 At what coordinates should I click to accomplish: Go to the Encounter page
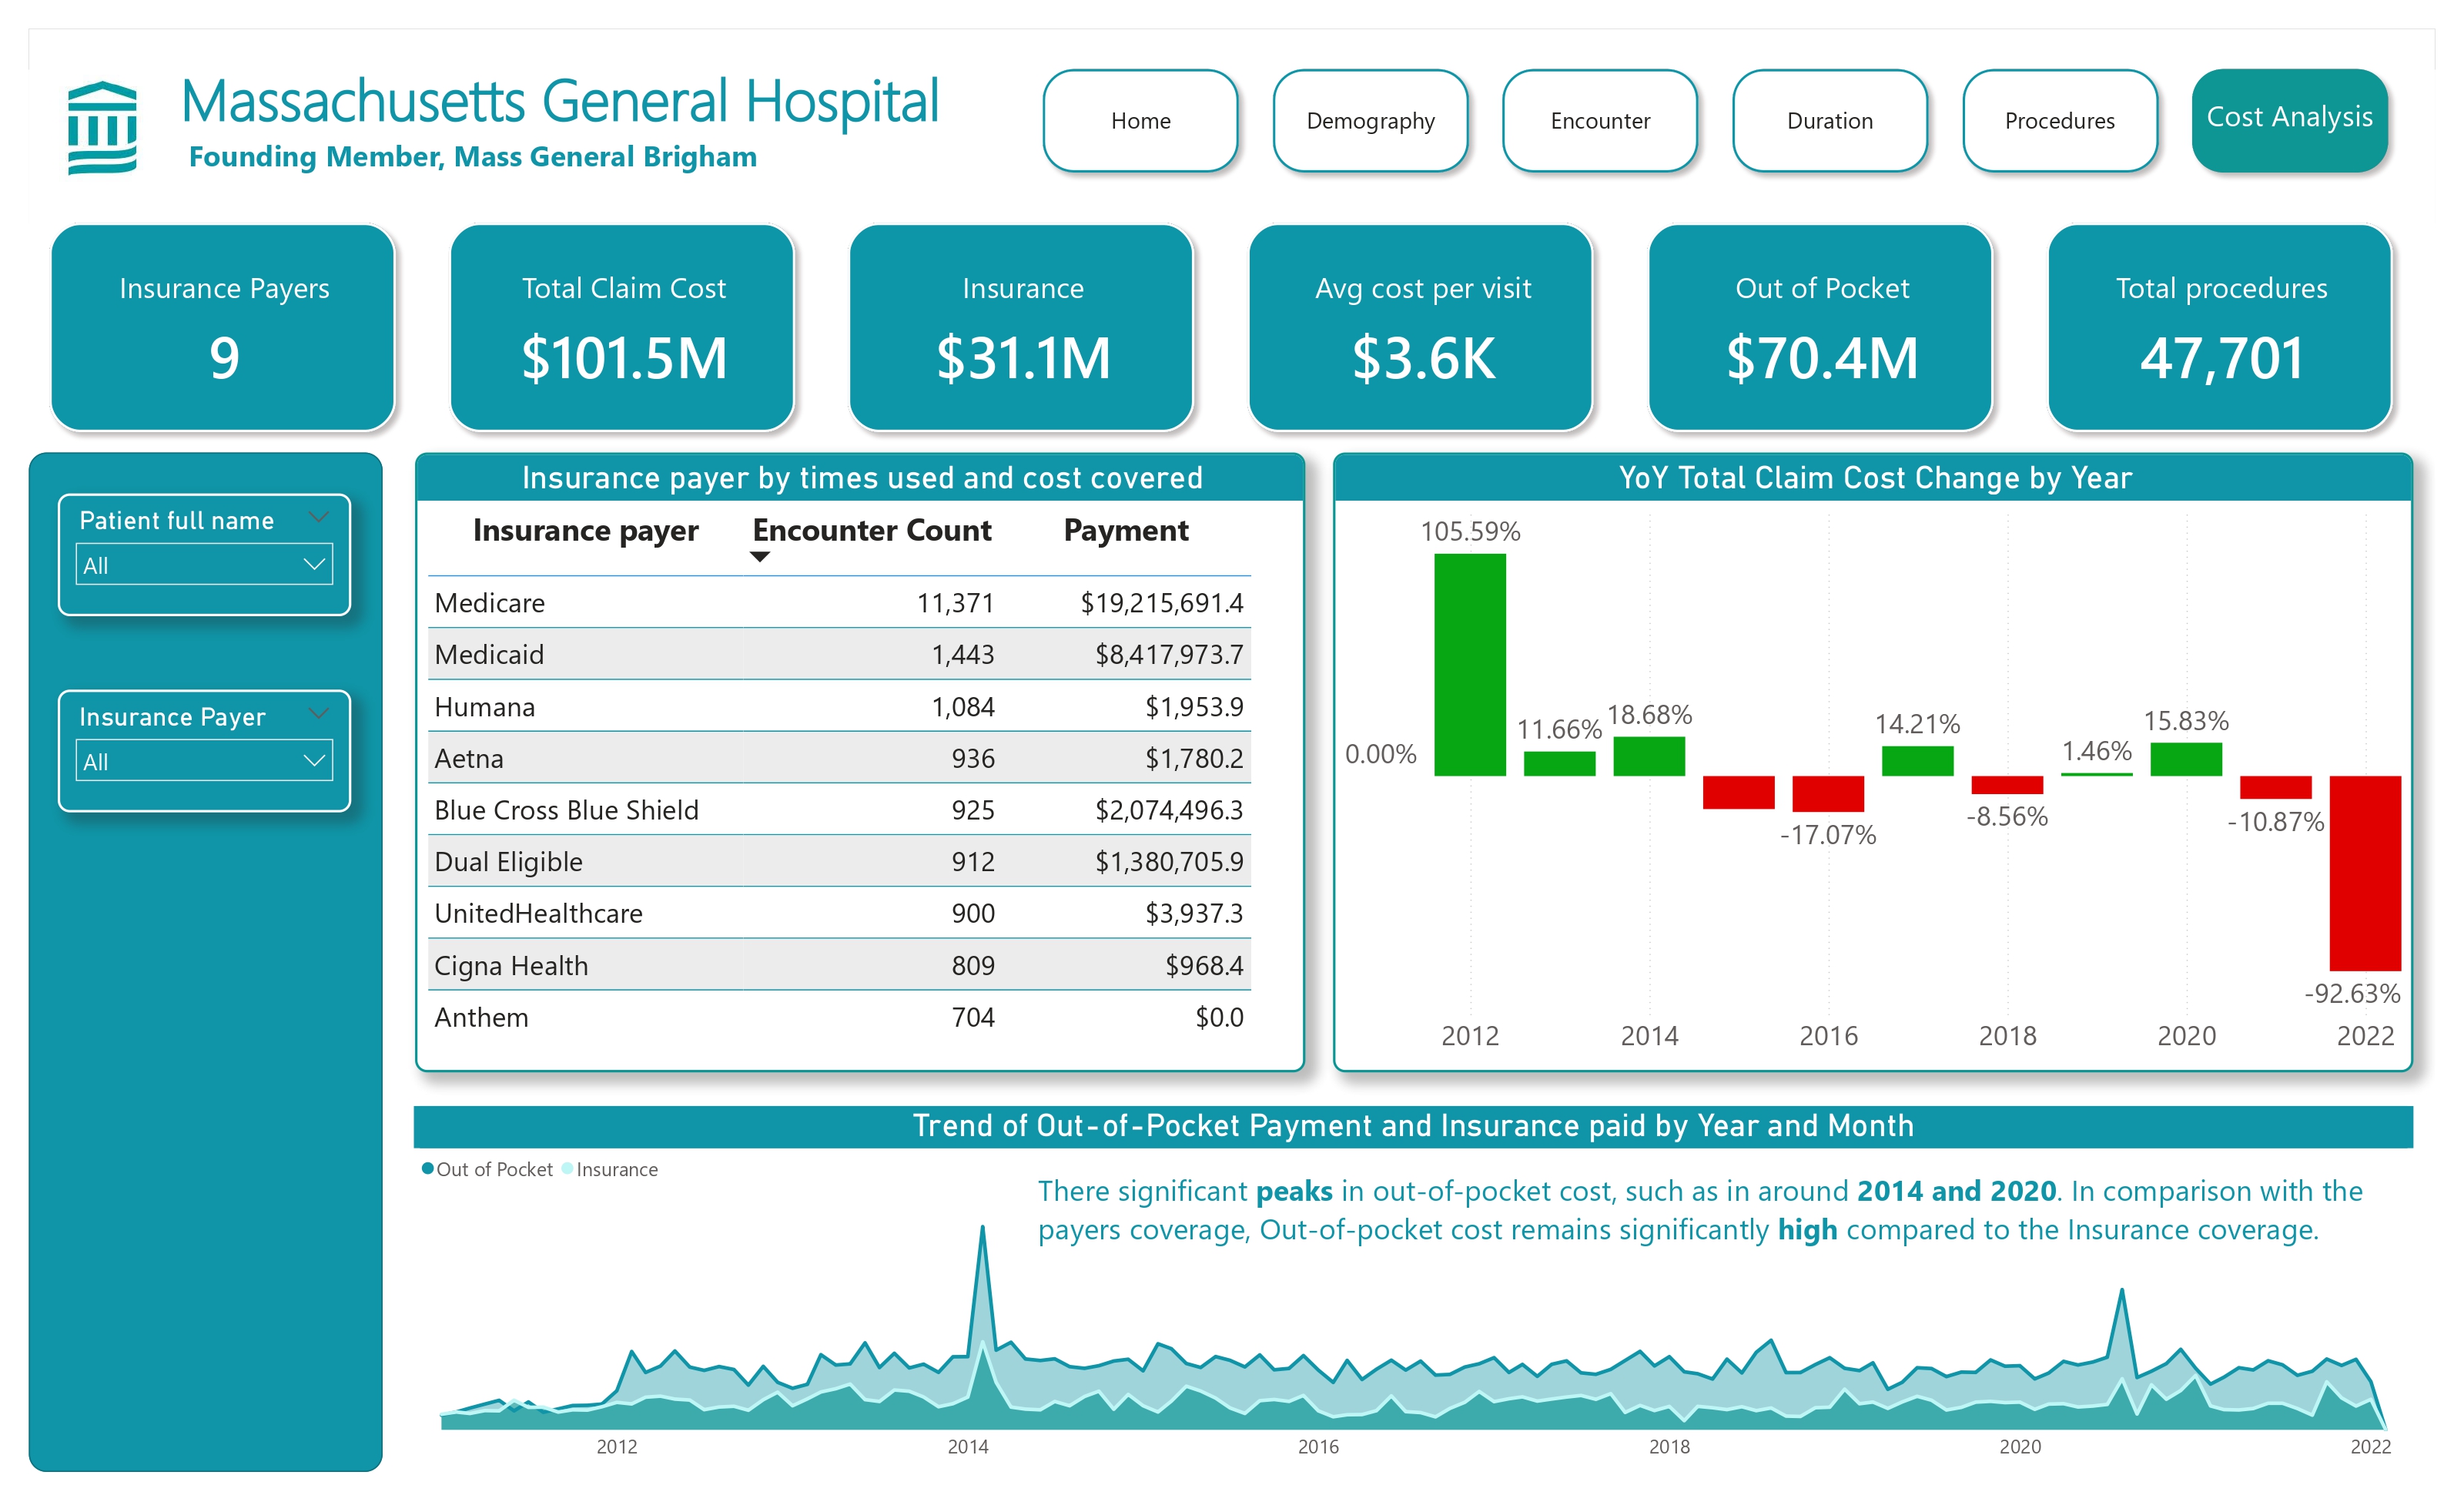(x=1600, y=121)
